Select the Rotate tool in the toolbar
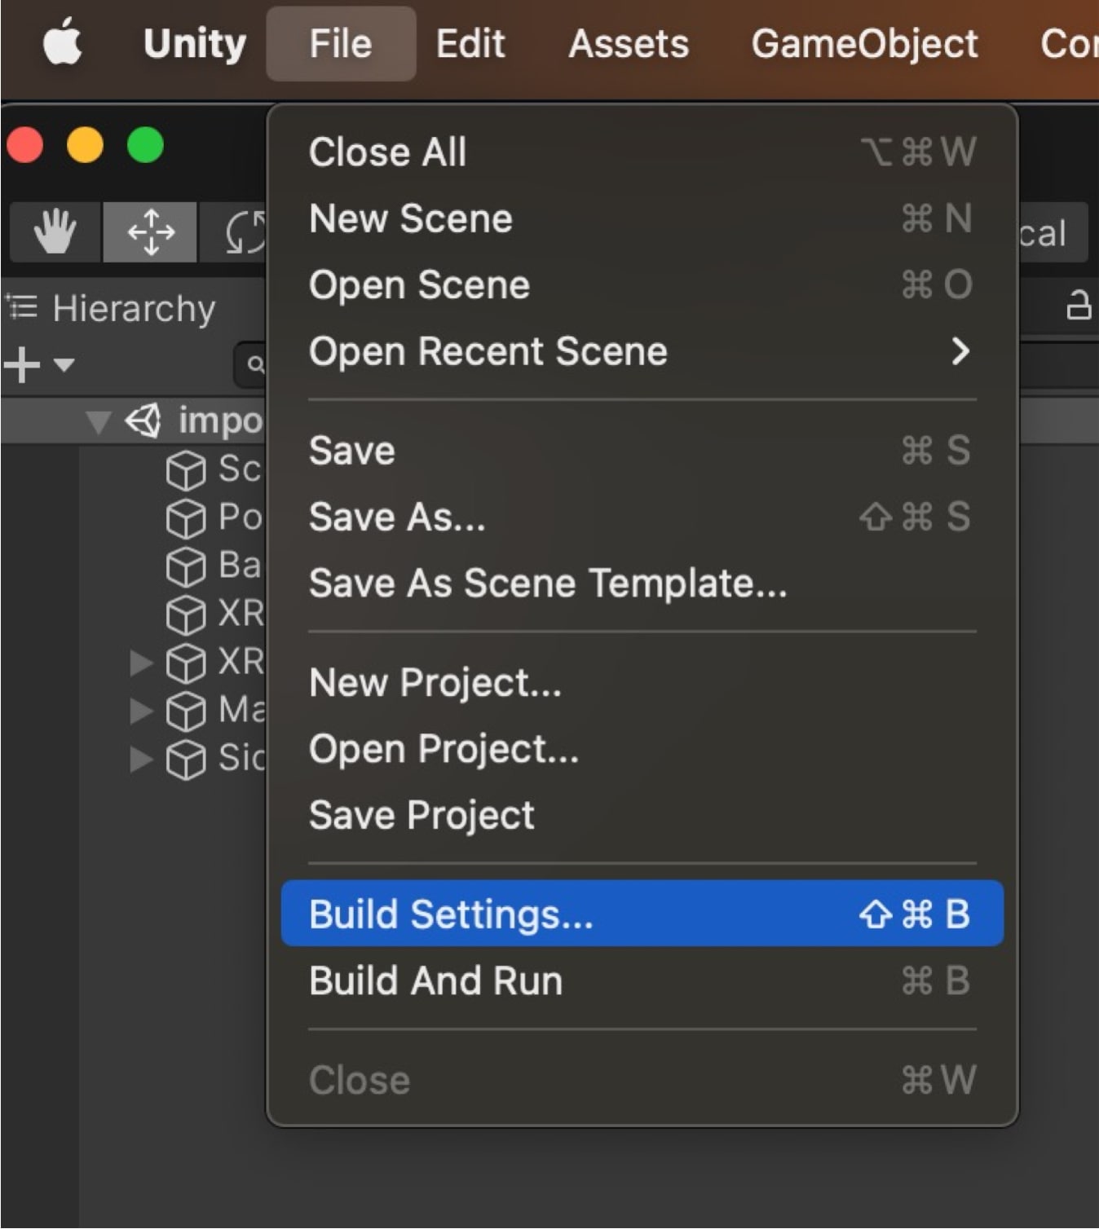This screenshot has height=1229, width=1099. 241,232
